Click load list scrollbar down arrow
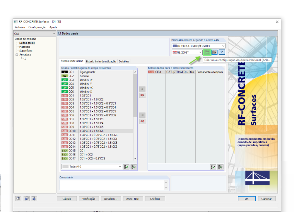Screen dimensions: 294x221 [x=135, y=159]
